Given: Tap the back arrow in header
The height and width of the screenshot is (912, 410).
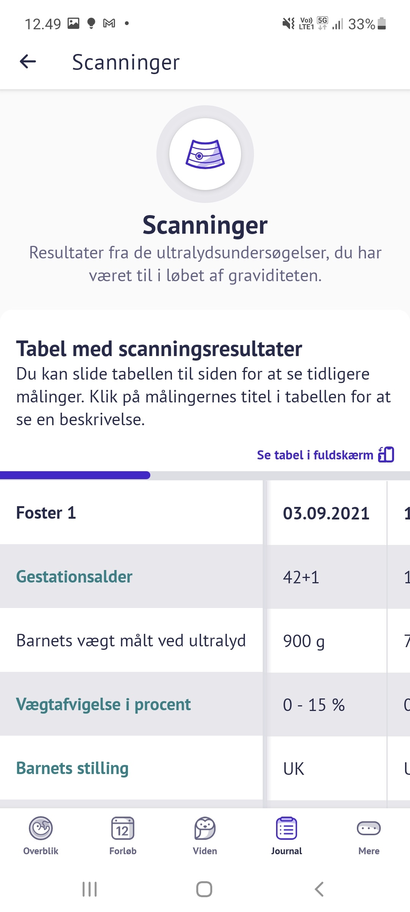Looking at the screenshot, I should coord(28,62).
